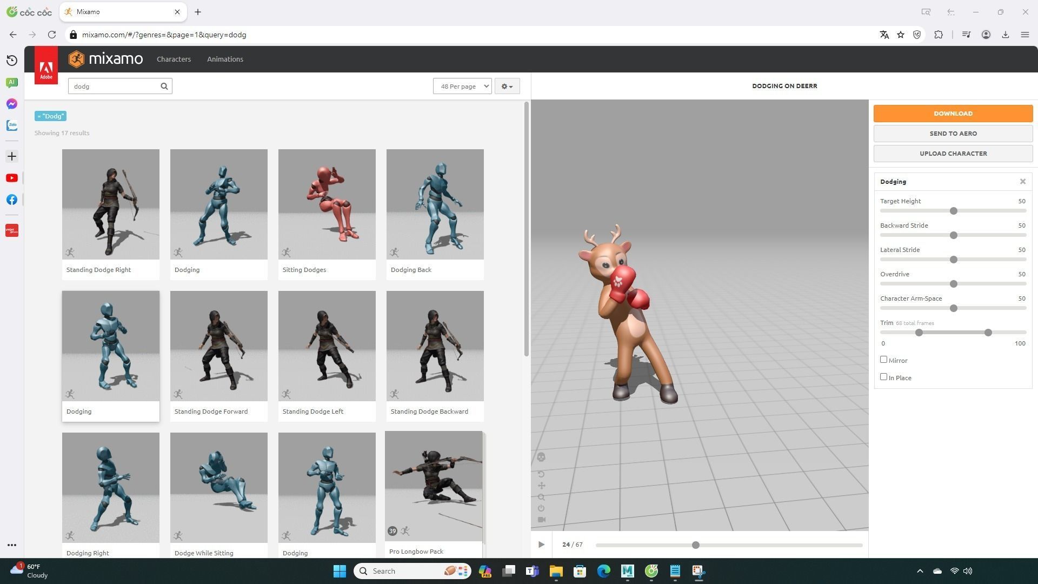Show hidden system tray icons
The width and height of the screenshot is (1038, 584).
click(920, 571)
